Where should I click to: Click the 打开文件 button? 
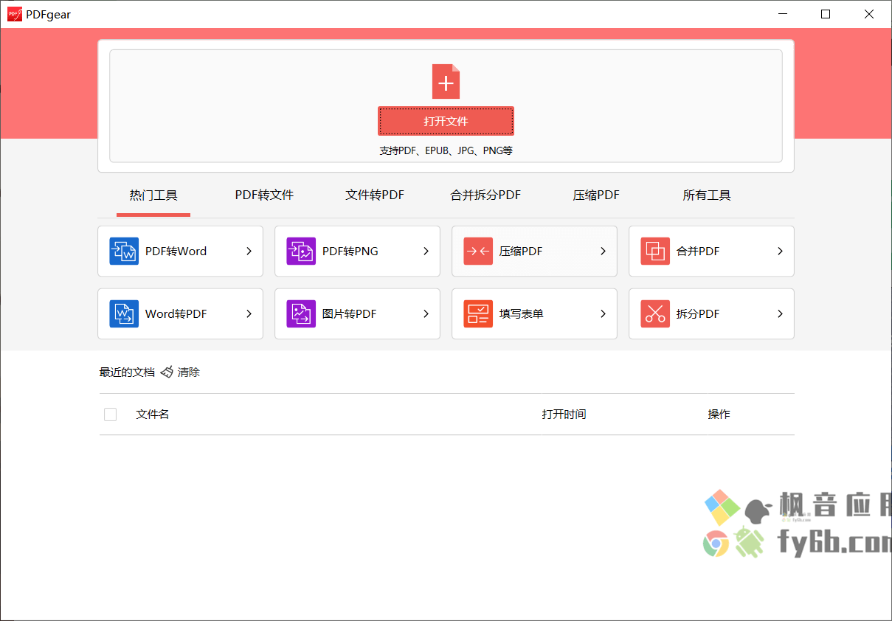[446, 121]
